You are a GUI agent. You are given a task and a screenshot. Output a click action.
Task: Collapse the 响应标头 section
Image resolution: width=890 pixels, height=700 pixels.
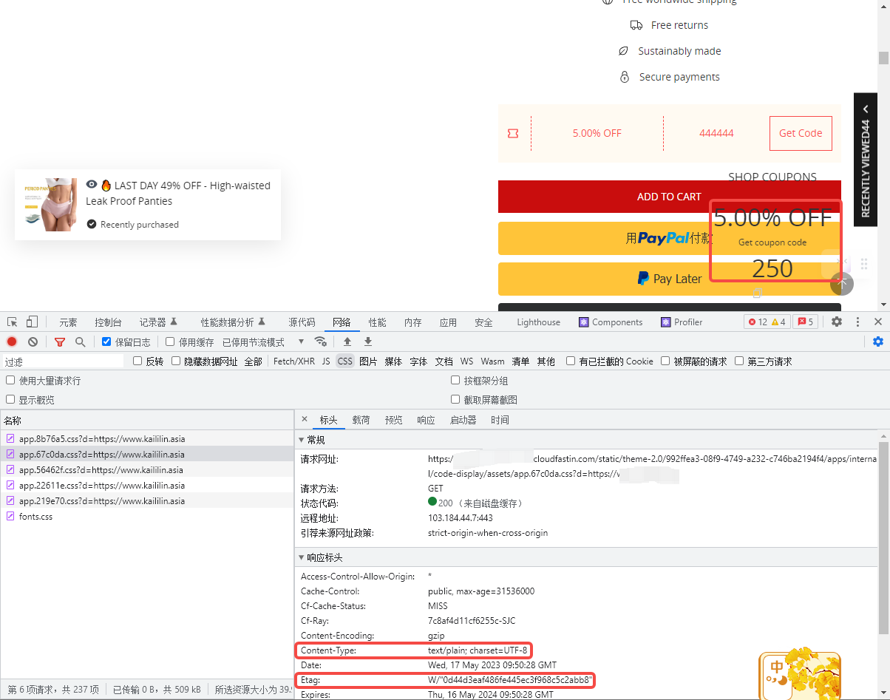click(x=302, y=558)
